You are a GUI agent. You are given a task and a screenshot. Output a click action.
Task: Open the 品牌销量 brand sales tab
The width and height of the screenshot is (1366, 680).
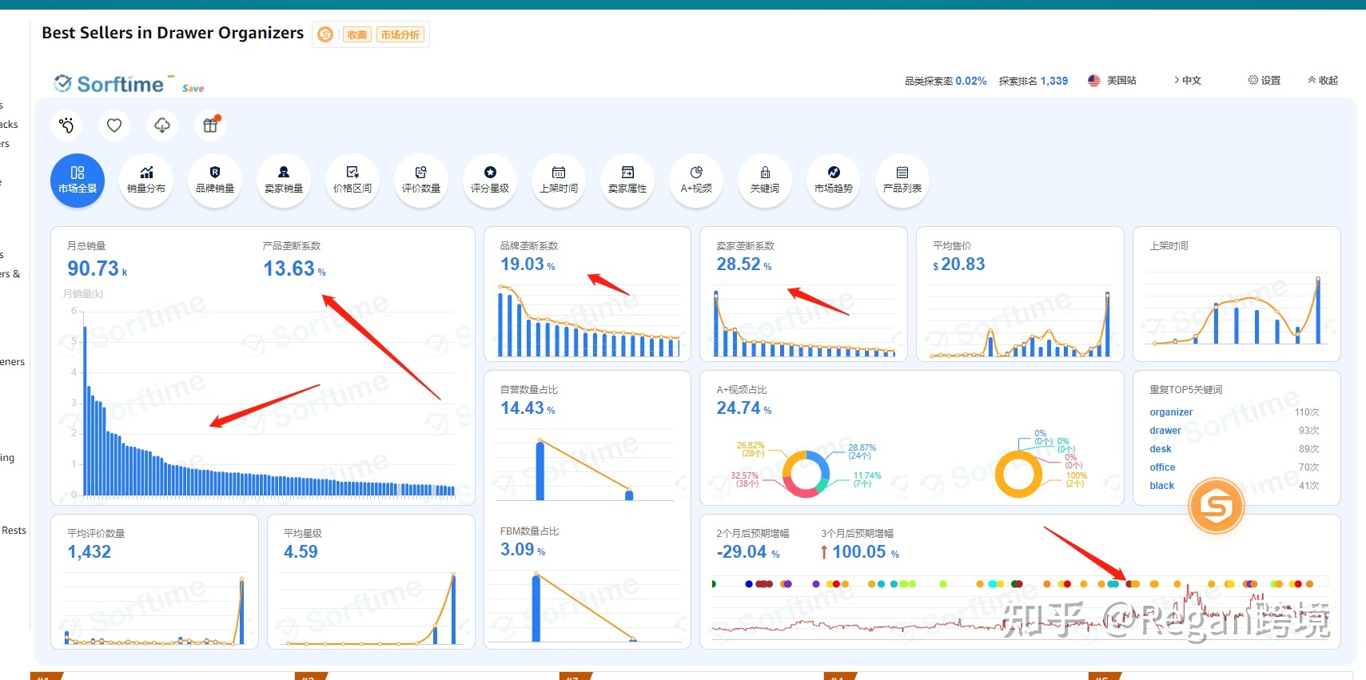point(215,181)
